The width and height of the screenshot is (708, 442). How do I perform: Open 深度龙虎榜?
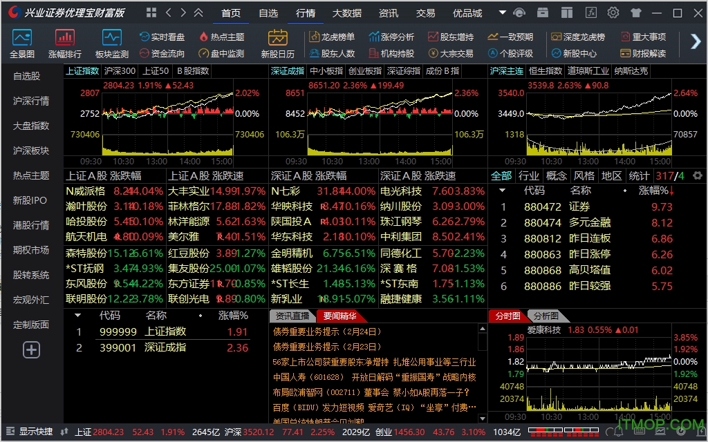[x=578, y=37]
